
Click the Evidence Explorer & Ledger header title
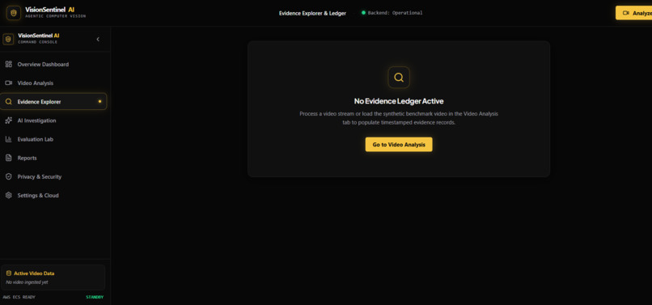312,13
